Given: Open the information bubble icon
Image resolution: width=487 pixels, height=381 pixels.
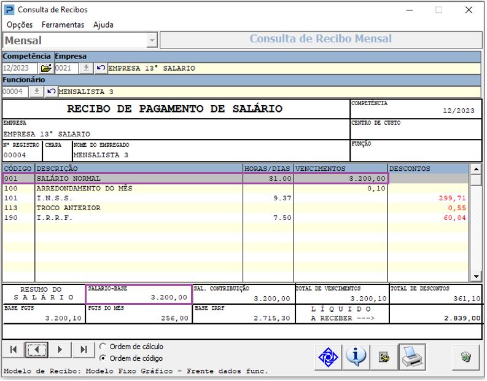Looking at the screenshot, I should pos(356,358).
